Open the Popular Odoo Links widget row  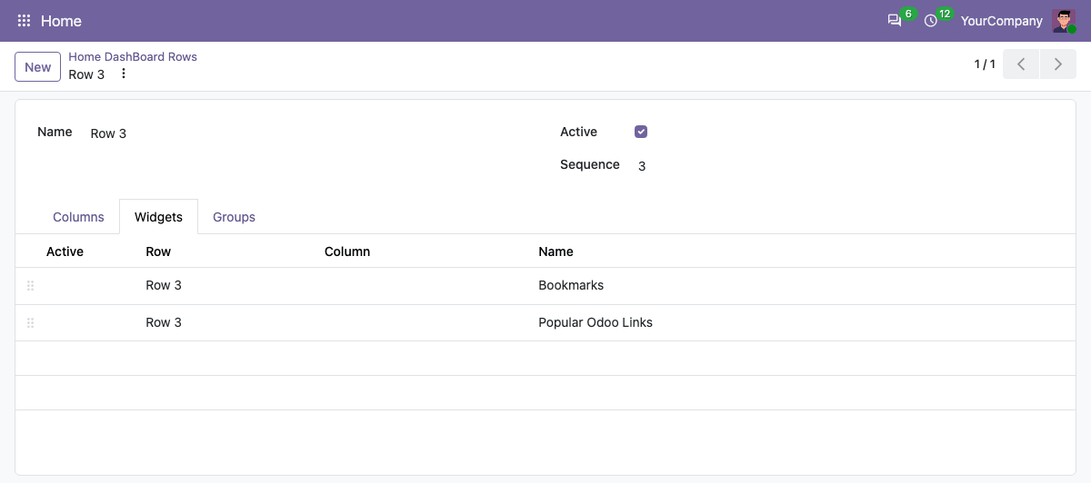click(x=545, y=323)
